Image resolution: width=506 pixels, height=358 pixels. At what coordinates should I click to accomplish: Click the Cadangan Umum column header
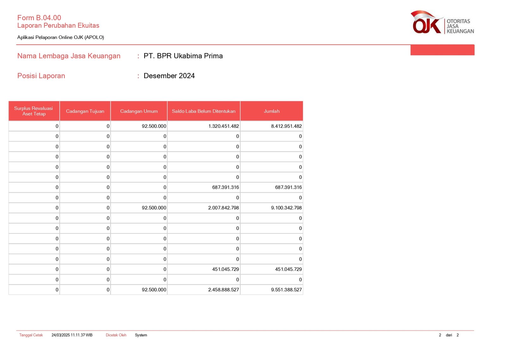pyautogui.click(x=139, y=111)
